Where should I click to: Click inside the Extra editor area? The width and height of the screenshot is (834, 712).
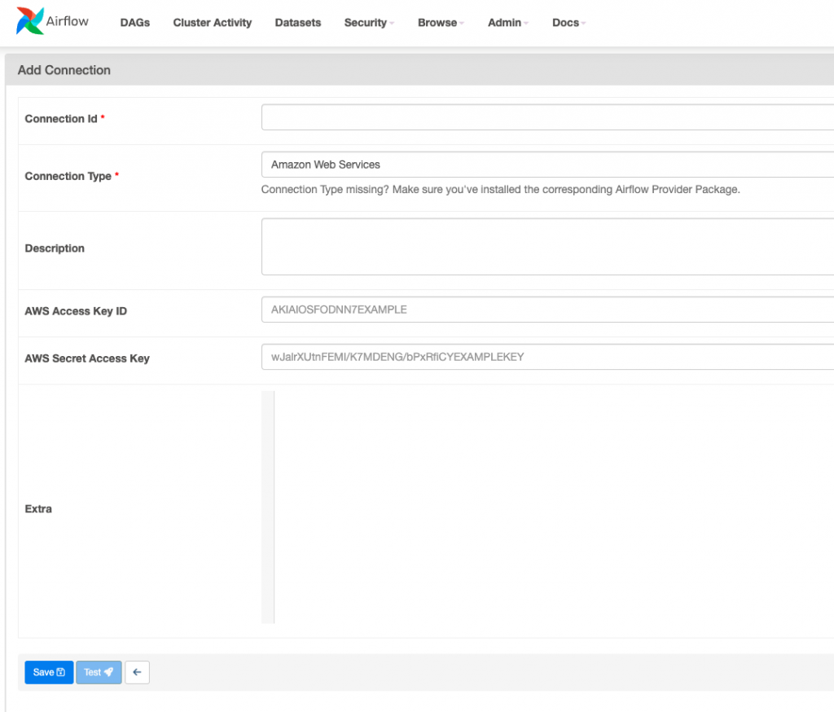pos(554,508)
